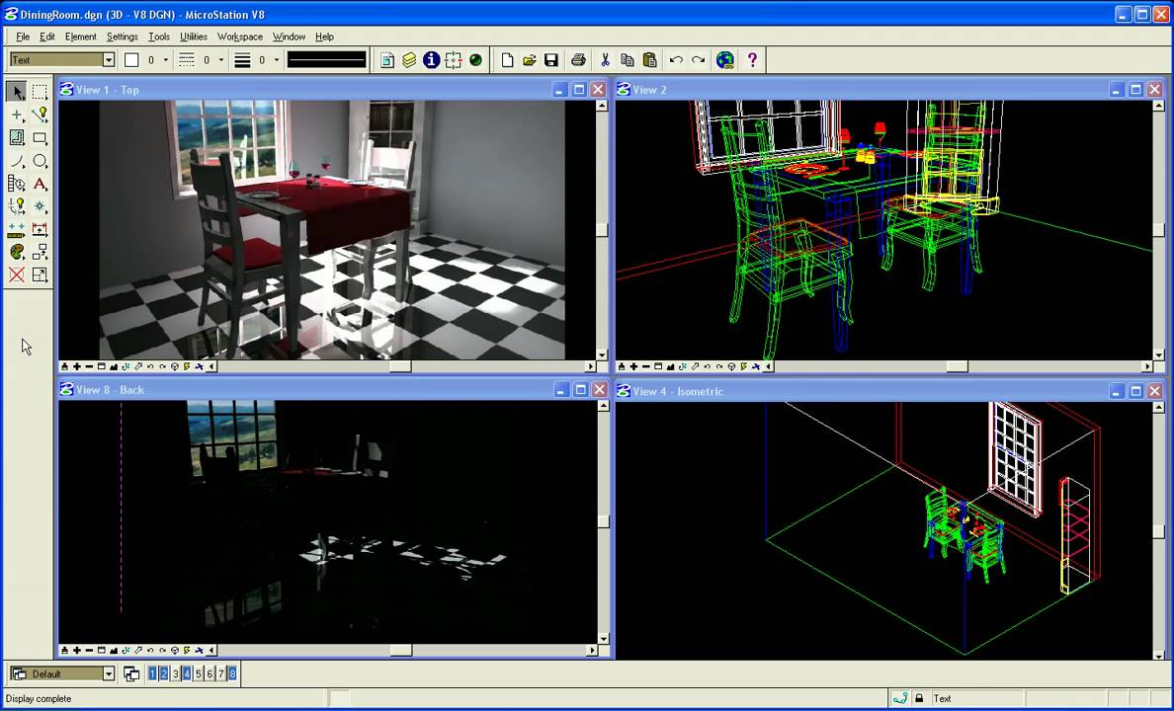This screenshot has height=711, width=1174.
Task: Turn on view 5 in View Groups
Action: (x=199, y=673)
